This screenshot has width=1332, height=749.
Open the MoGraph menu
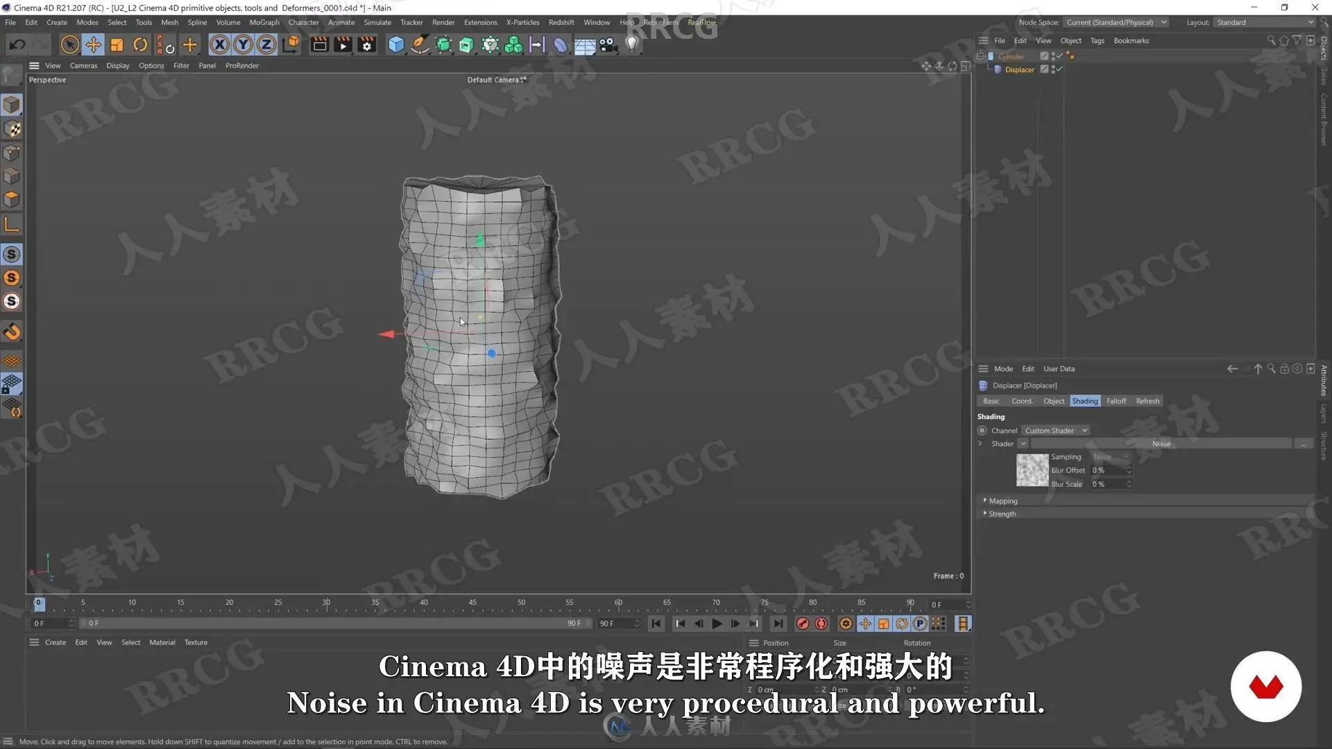pyautogui.click(x=264, y=22)
